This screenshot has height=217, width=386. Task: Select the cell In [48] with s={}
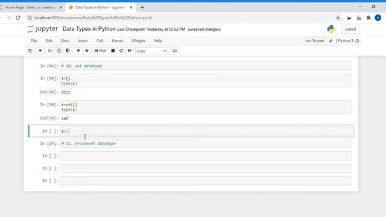(x=206, y=81)
